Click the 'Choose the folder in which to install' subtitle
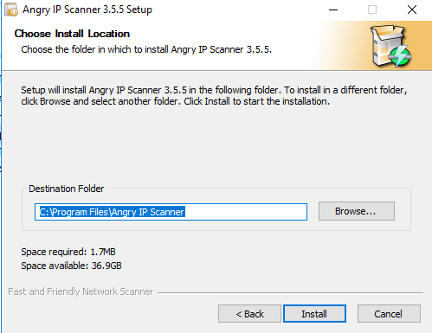Viewport: 432px width, 333px height. [146, 49]
